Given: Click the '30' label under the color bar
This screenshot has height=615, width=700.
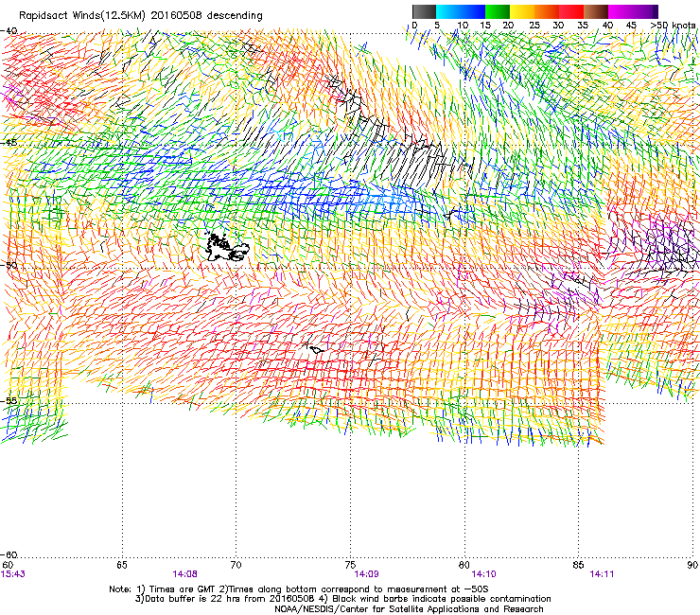Looking at the screenshot, I should [x=558, y=26].
